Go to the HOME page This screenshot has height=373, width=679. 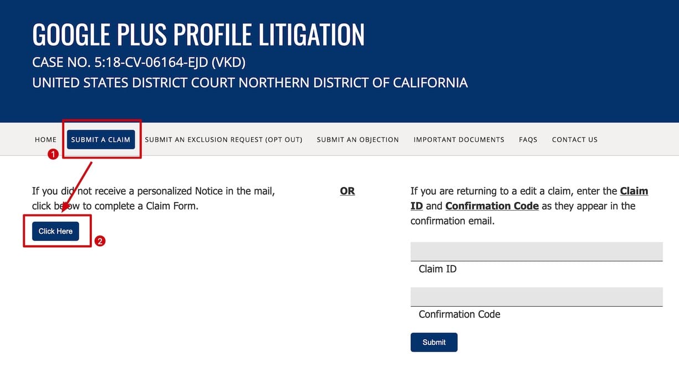tap(45, 140)
